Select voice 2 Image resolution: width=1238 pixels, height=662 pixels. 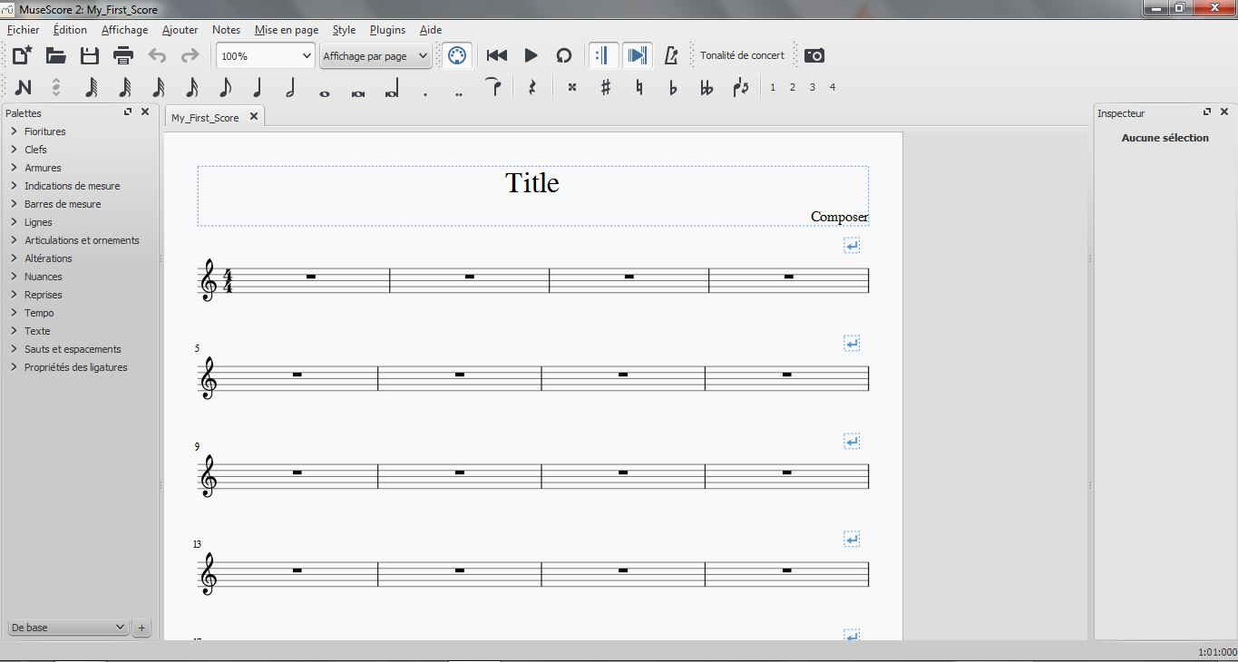coord(793,88)
